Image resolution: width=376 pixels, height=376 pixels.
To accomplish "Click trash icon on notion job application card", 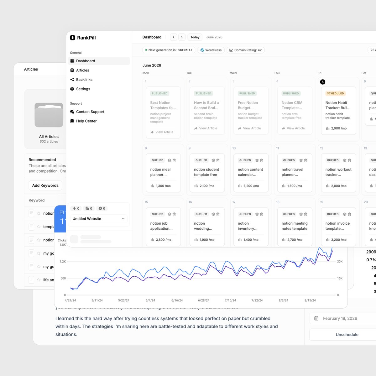I will 174,214.
